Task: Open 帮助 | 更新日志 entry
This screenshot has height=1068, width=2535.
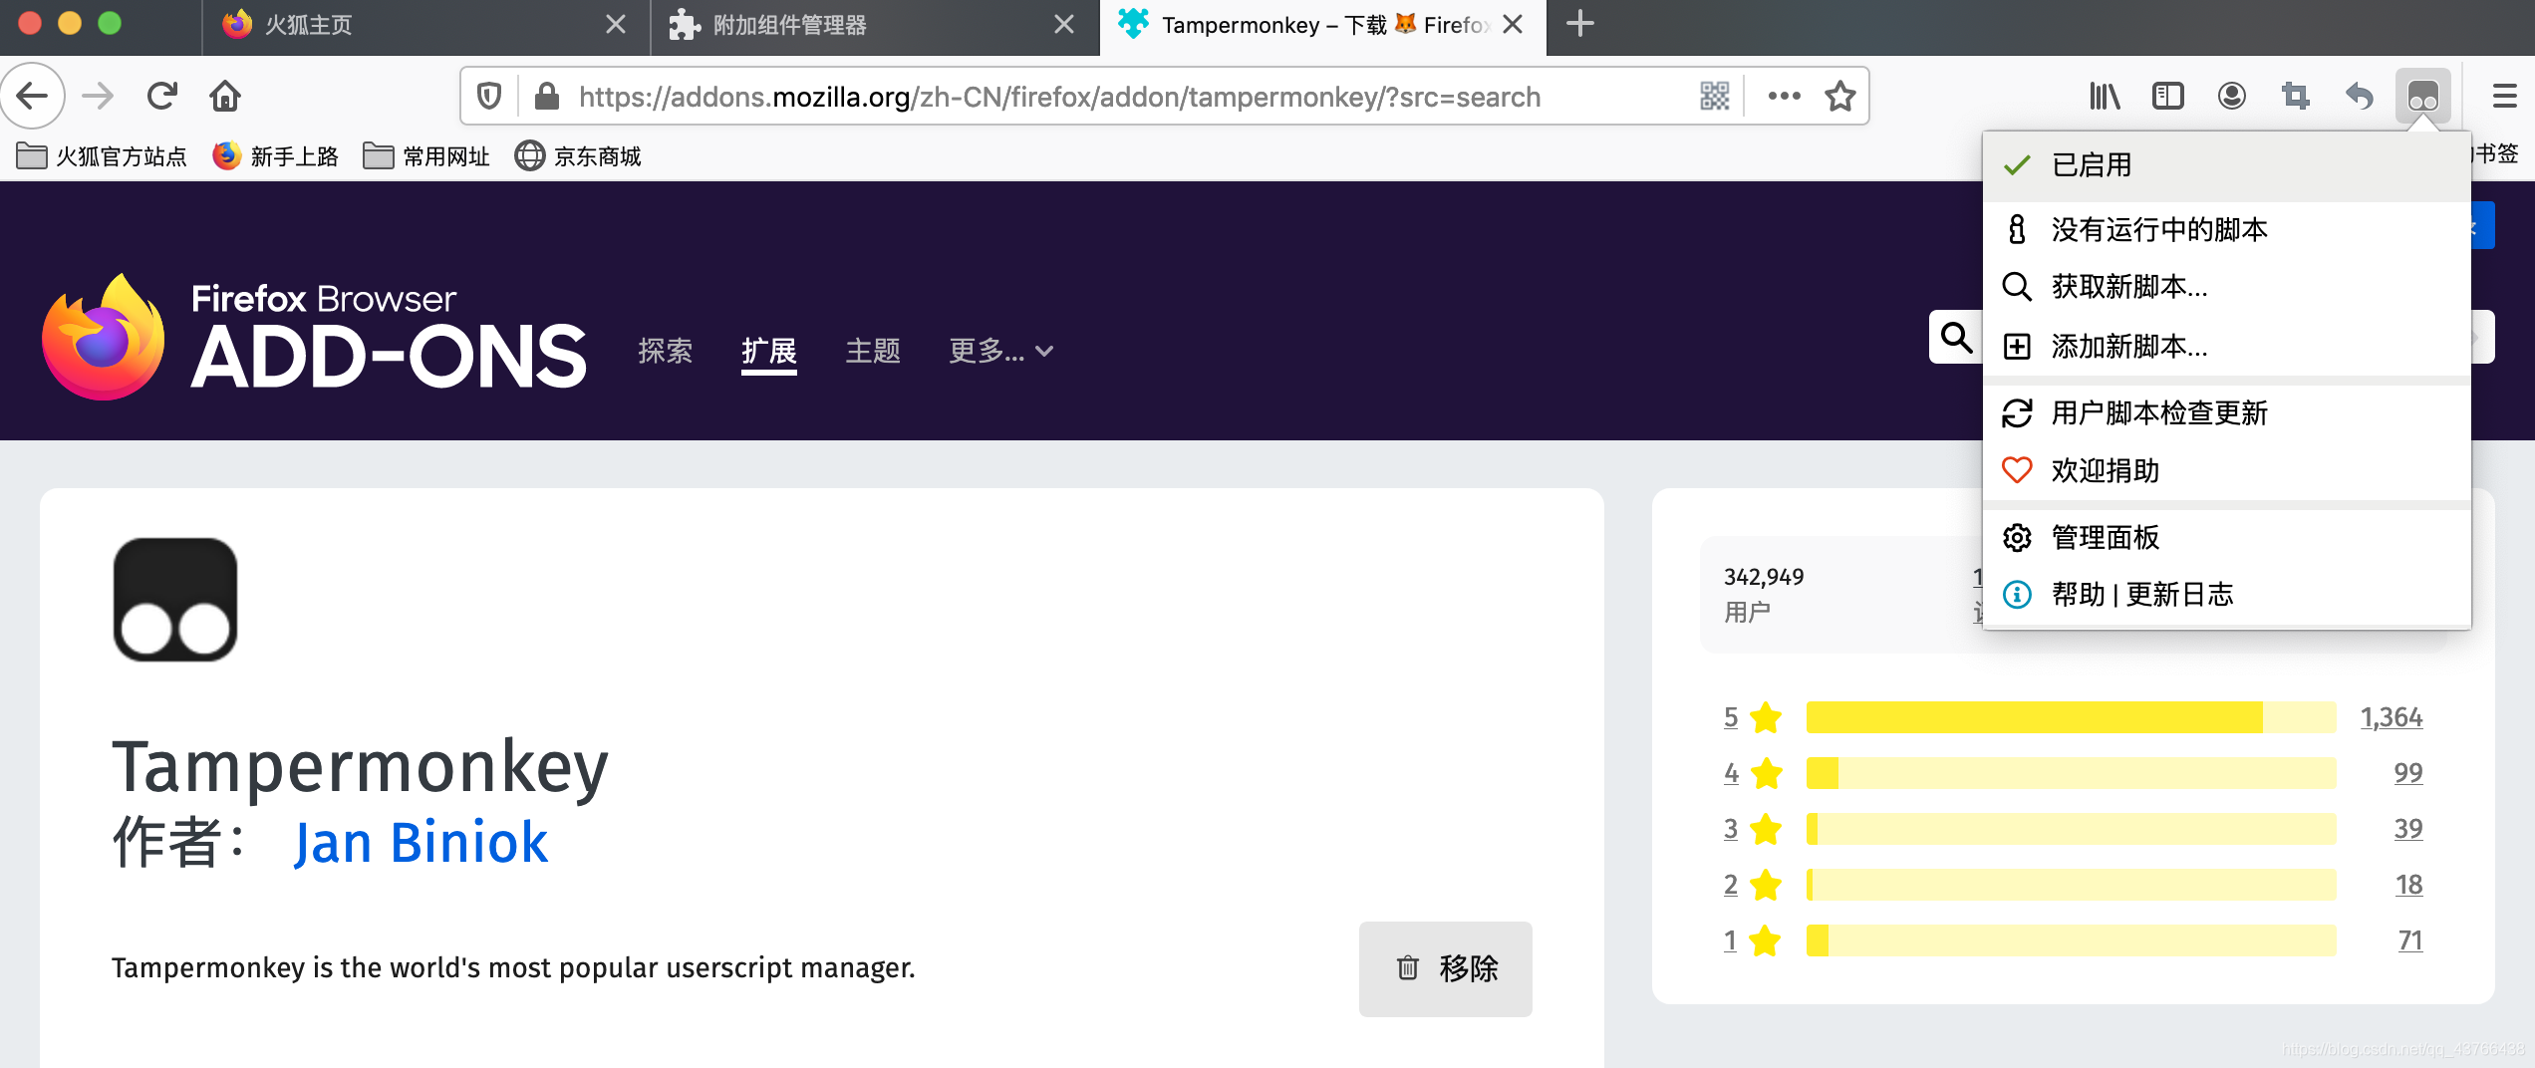Action: pos(2227,595)
